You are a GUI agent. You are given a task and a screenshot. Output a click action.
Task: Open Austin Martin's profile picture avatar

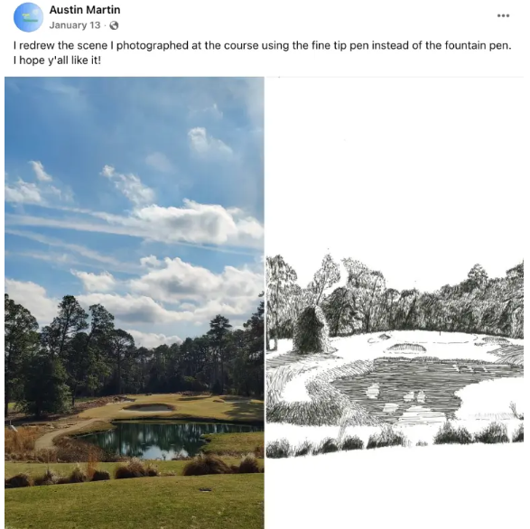(28, 17)
